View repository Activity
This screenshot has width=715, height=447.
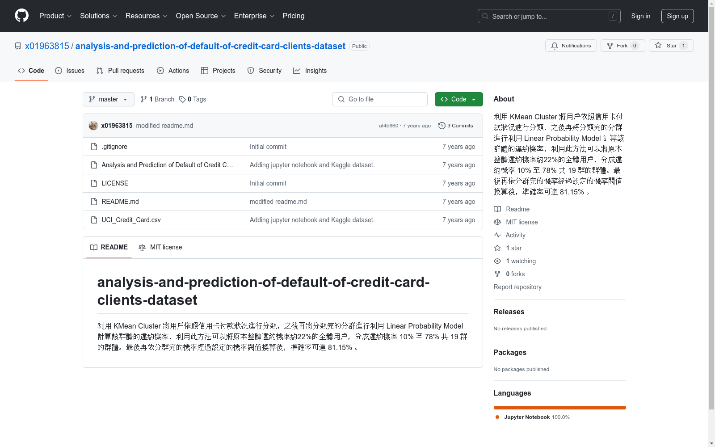tap(509, 235)
